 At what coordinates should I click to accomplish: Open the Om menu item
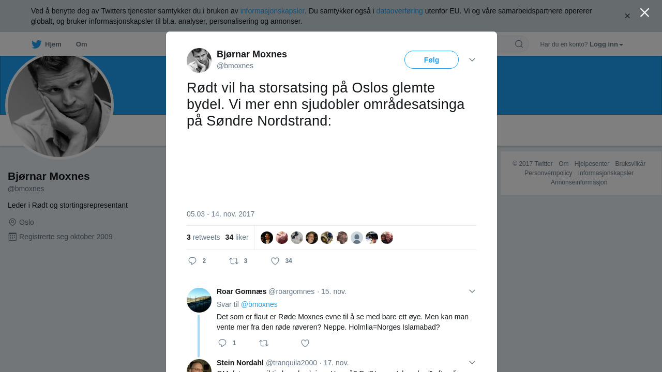(81, 44)
